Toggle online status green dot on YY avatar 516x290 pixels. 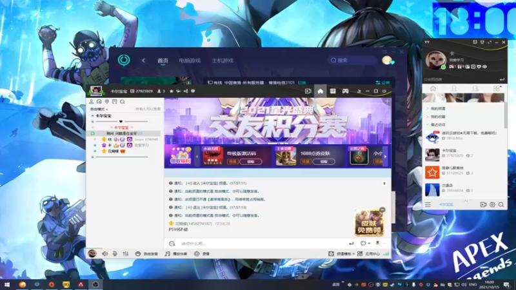click(443, 68)
